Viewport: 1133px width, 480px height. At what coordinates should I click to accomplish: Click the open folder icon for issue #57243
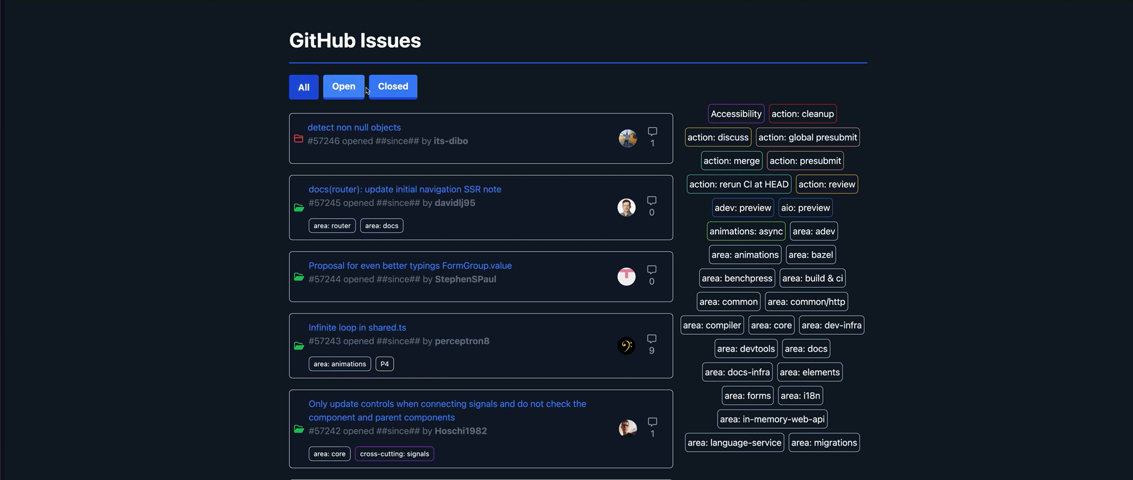point(299,346)
